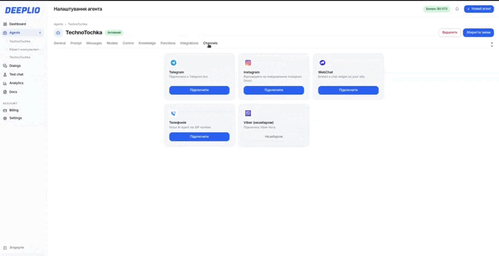Click the Viber channel icon

[x=248, y=113]
